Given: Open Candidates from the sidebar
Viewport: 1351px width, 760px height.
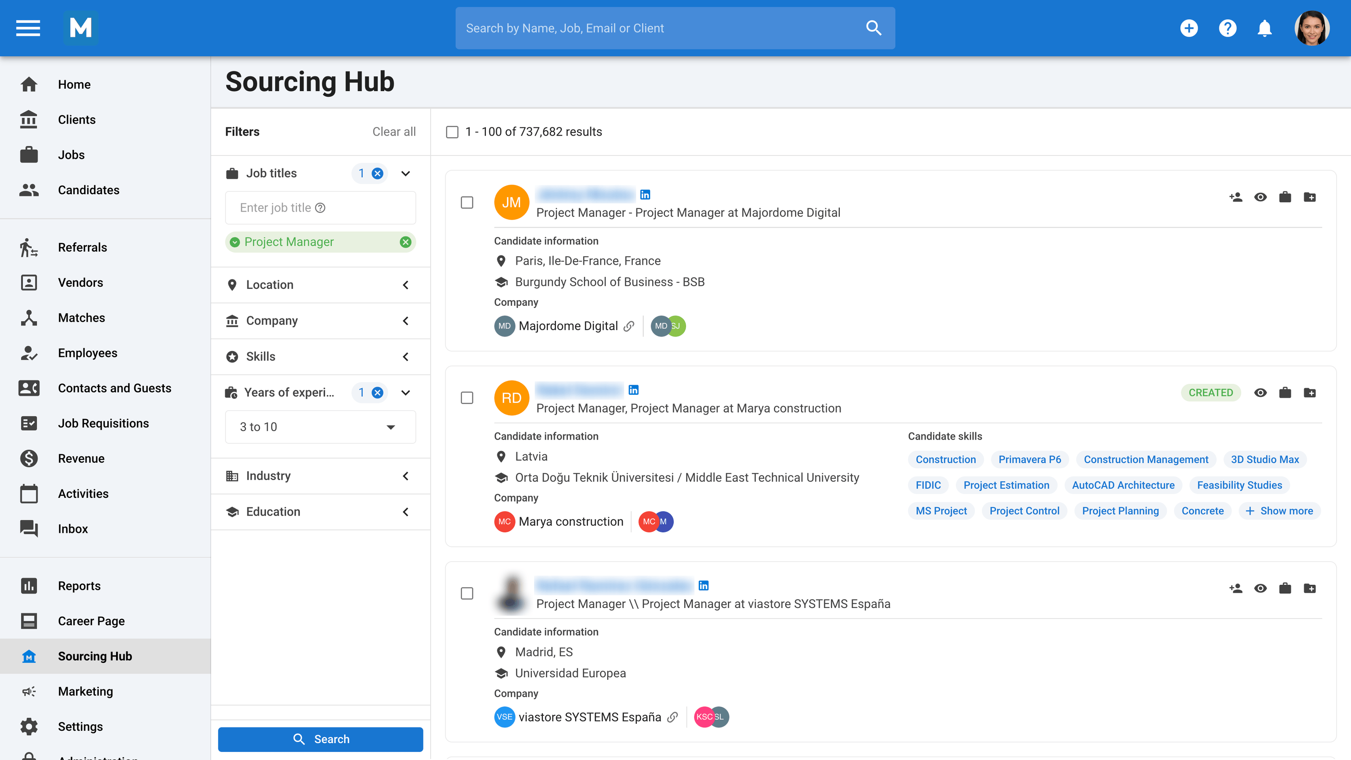Looking at the screenshot, I should point(88,190).
